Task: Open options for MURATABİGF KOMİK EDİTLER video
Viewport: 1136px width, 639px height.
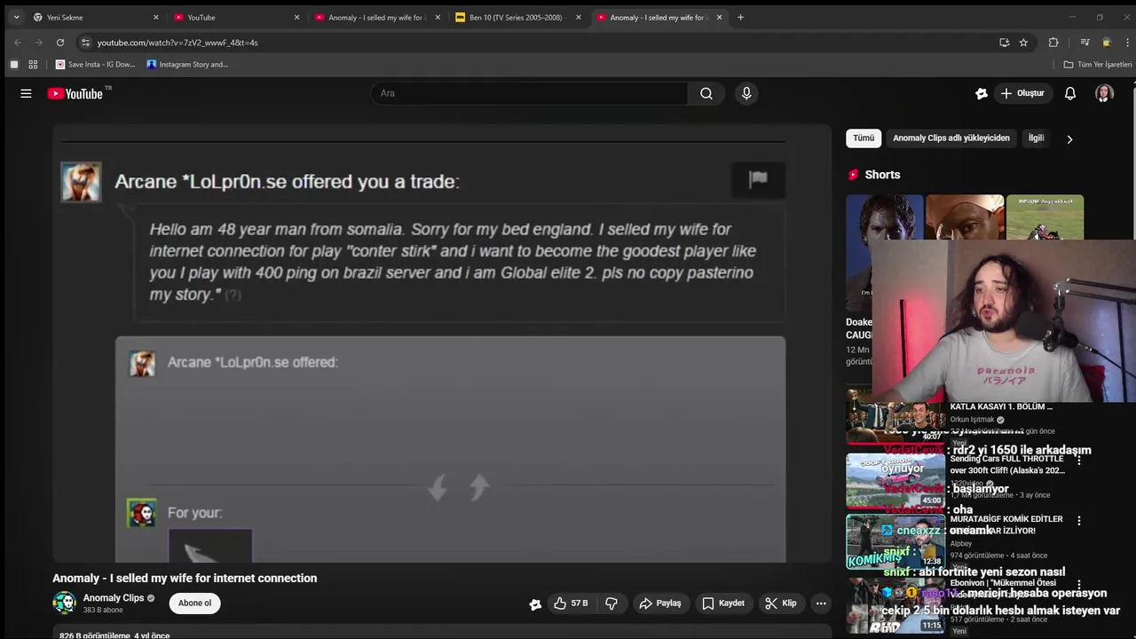Action: pyautogui.click(x=1079, y=521)
